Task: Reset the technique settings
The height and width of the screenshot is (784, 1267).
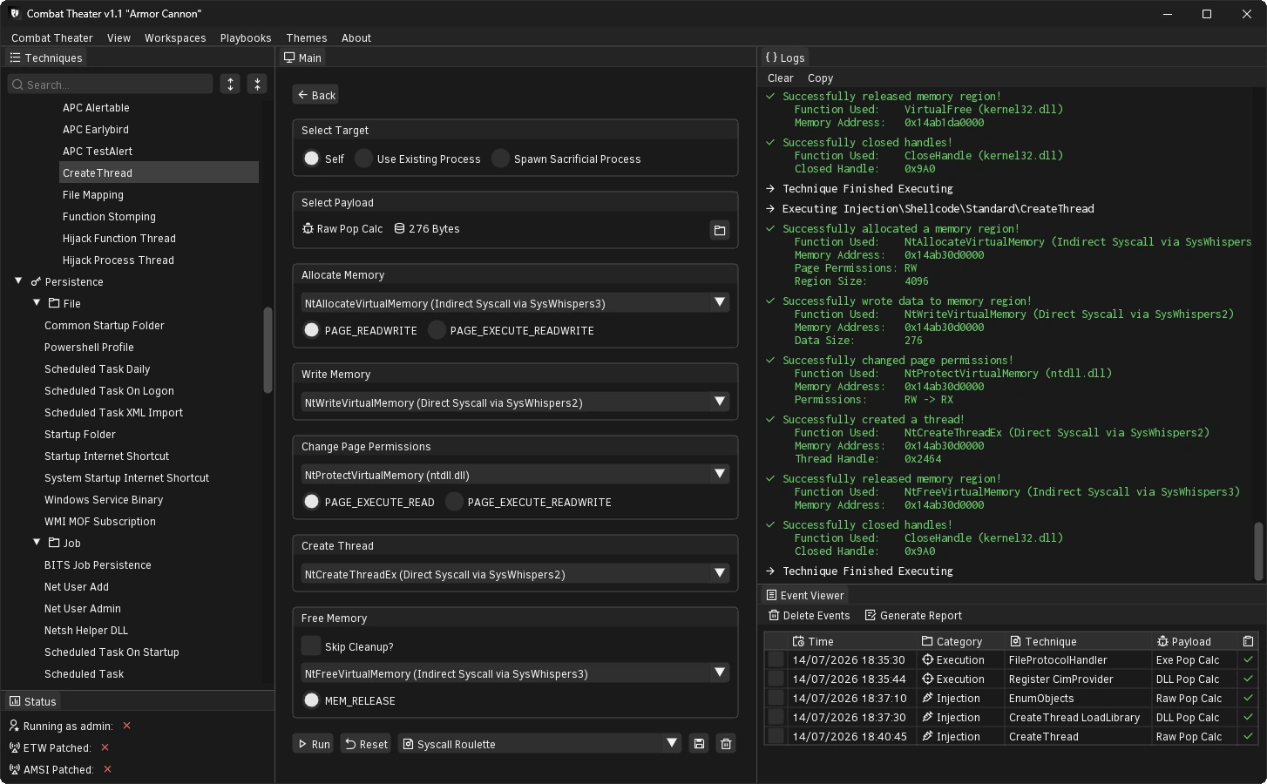Action: coord(366,744)
